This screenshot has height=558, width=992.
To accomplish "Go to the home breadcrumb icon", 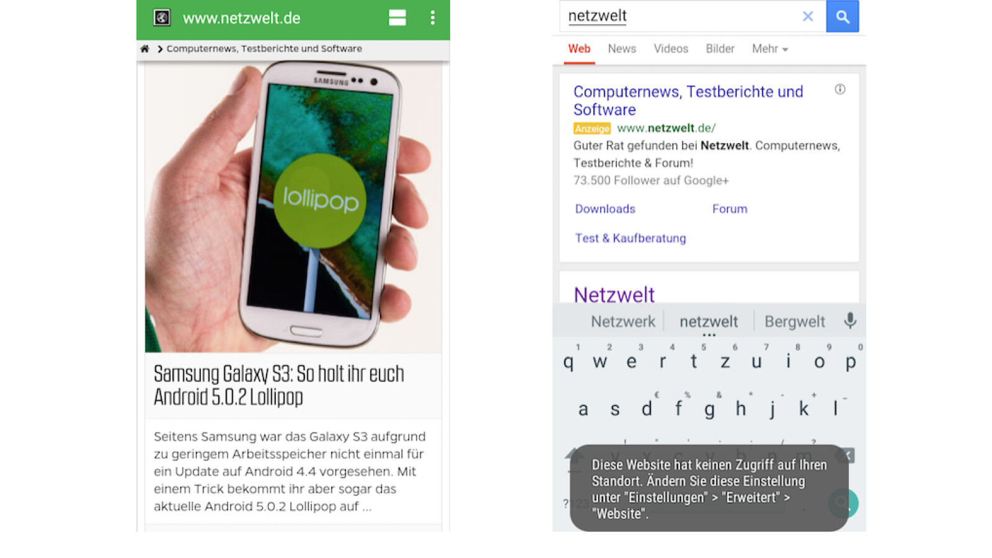I will [144, 48].
